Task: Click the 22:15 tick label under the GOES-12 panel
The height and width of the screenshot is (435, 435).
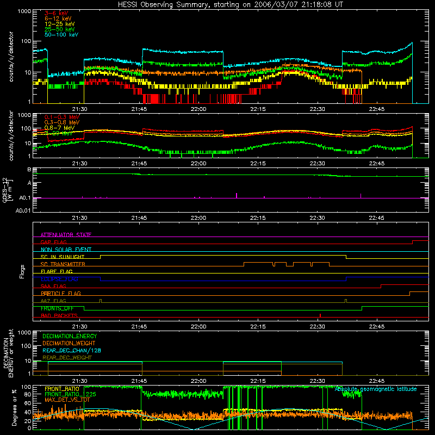Action: [258, 218]
